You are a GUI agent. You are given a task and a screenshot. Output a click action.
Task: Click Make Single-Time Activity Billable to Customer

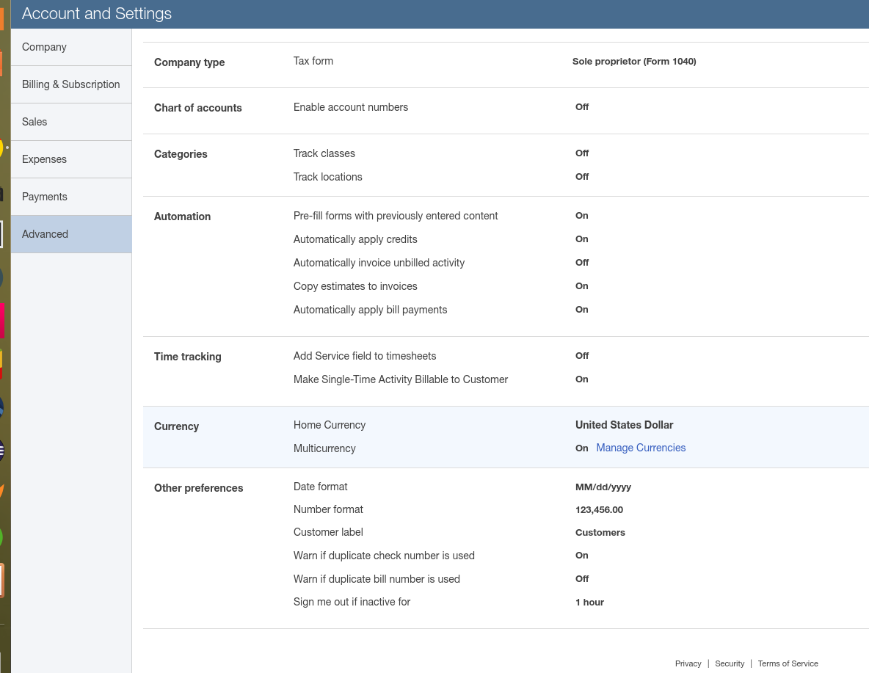pyautogui.click(x=401, y=379)
